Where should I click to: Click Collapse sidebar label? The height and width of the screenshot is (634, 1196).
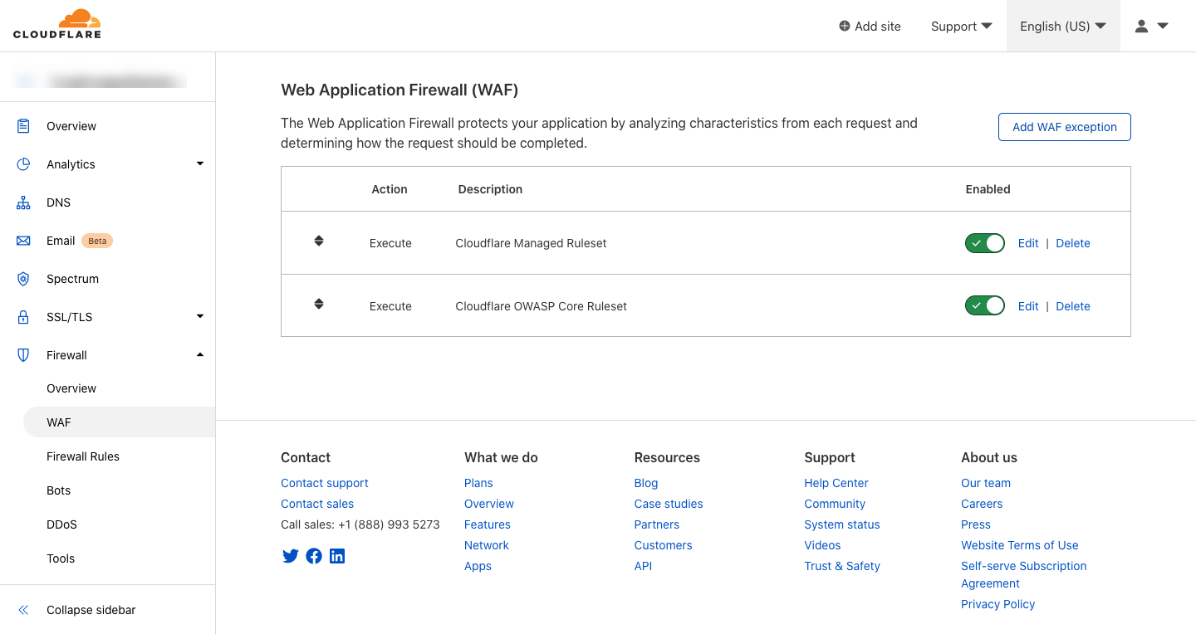click(91, 610)
